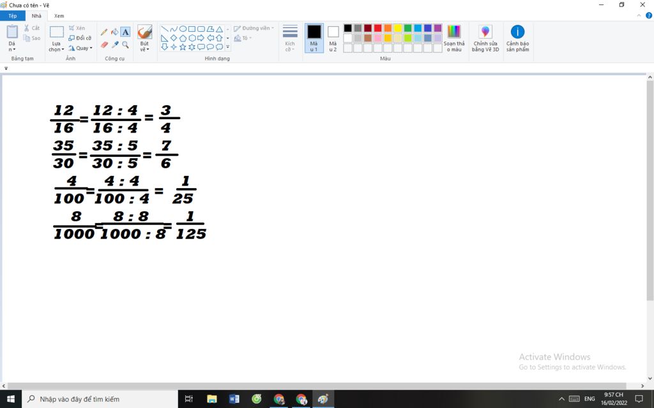
Task: Select the Color picker eyedropper tool
Action: click(115, 45)
